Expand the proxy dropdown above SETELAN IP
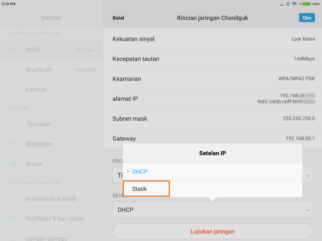Screen dimensions: 322x241 213,175
